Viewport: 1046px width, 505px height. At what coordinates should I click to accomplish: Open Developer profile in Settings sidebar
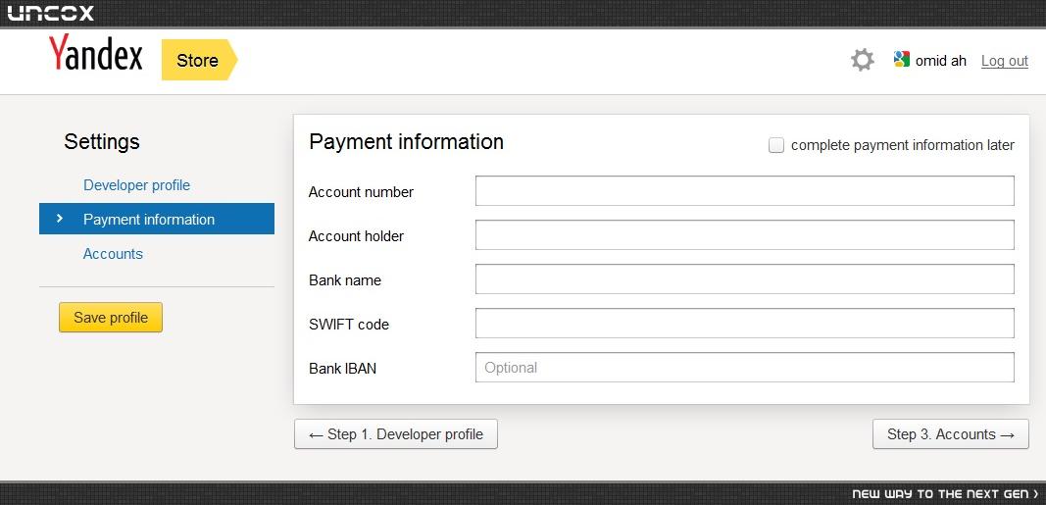(136, 184)
